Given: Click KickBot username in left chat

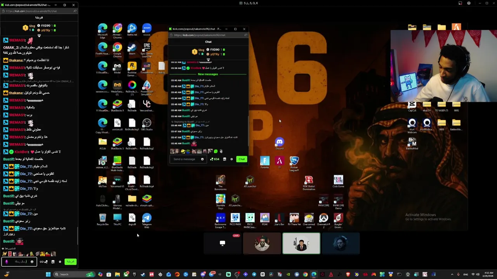Looking at the screenshot, I should (x=21, y=152).
